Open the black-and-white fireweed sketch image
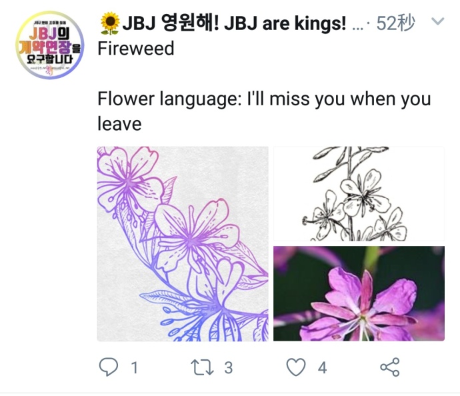 tap(359, 193)
